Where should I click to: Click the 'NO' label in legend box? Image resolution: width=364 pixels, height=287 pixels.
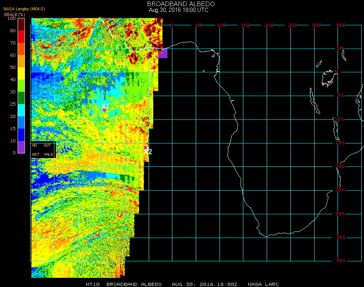coord(34,145)
